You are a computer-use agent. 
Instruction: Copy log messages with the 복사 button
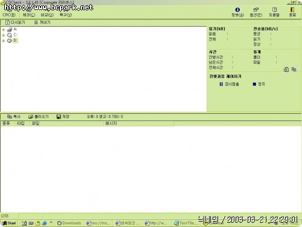click(x=14, y=117)
